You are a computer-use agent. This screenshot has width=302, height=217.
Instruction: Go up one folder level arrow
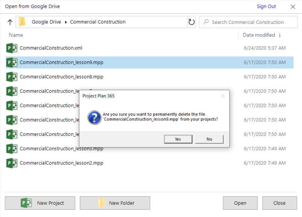(x=10, y=22)
